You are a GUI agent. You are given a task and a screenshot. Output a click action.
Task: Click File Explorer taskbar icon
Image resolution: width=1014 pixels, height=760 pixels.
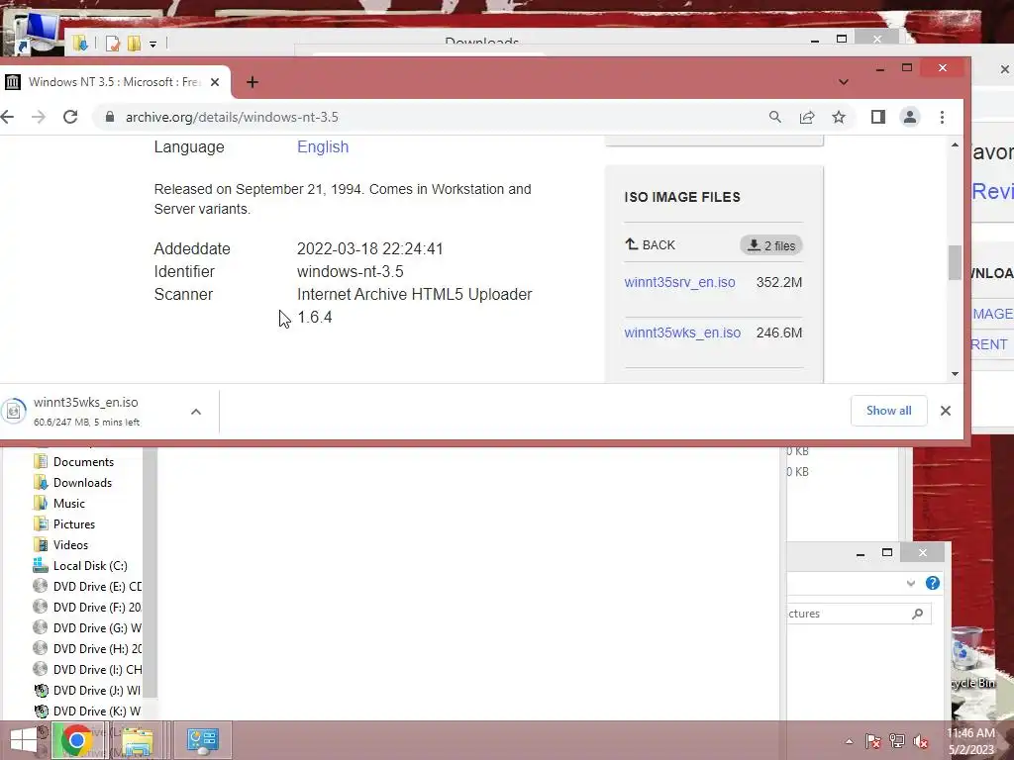[x=137, y=740]
